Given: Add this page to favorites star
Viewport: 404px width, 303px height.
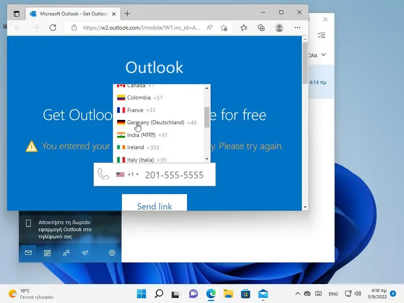Looking at the screenshot, I should click(x=224, y=28).
